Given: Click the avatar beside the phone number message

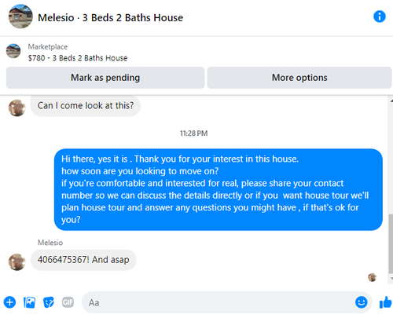Looking at the screenshot, I should tap(17, 262).
